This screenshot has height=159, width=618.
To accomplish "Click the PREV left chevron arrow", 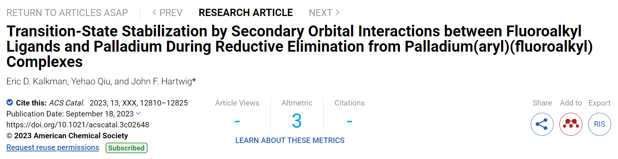I will tap(155, 13).
